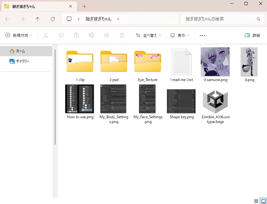Click the This PC monitor icon in address bar
Screen dimensions: 267x204
pyautogui.click(x=69, y=19)
